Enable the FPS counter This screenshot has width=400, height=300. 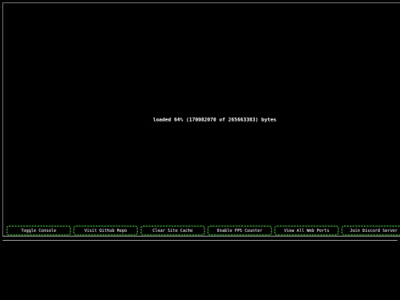pyautogui.click(x=239, y=230)
